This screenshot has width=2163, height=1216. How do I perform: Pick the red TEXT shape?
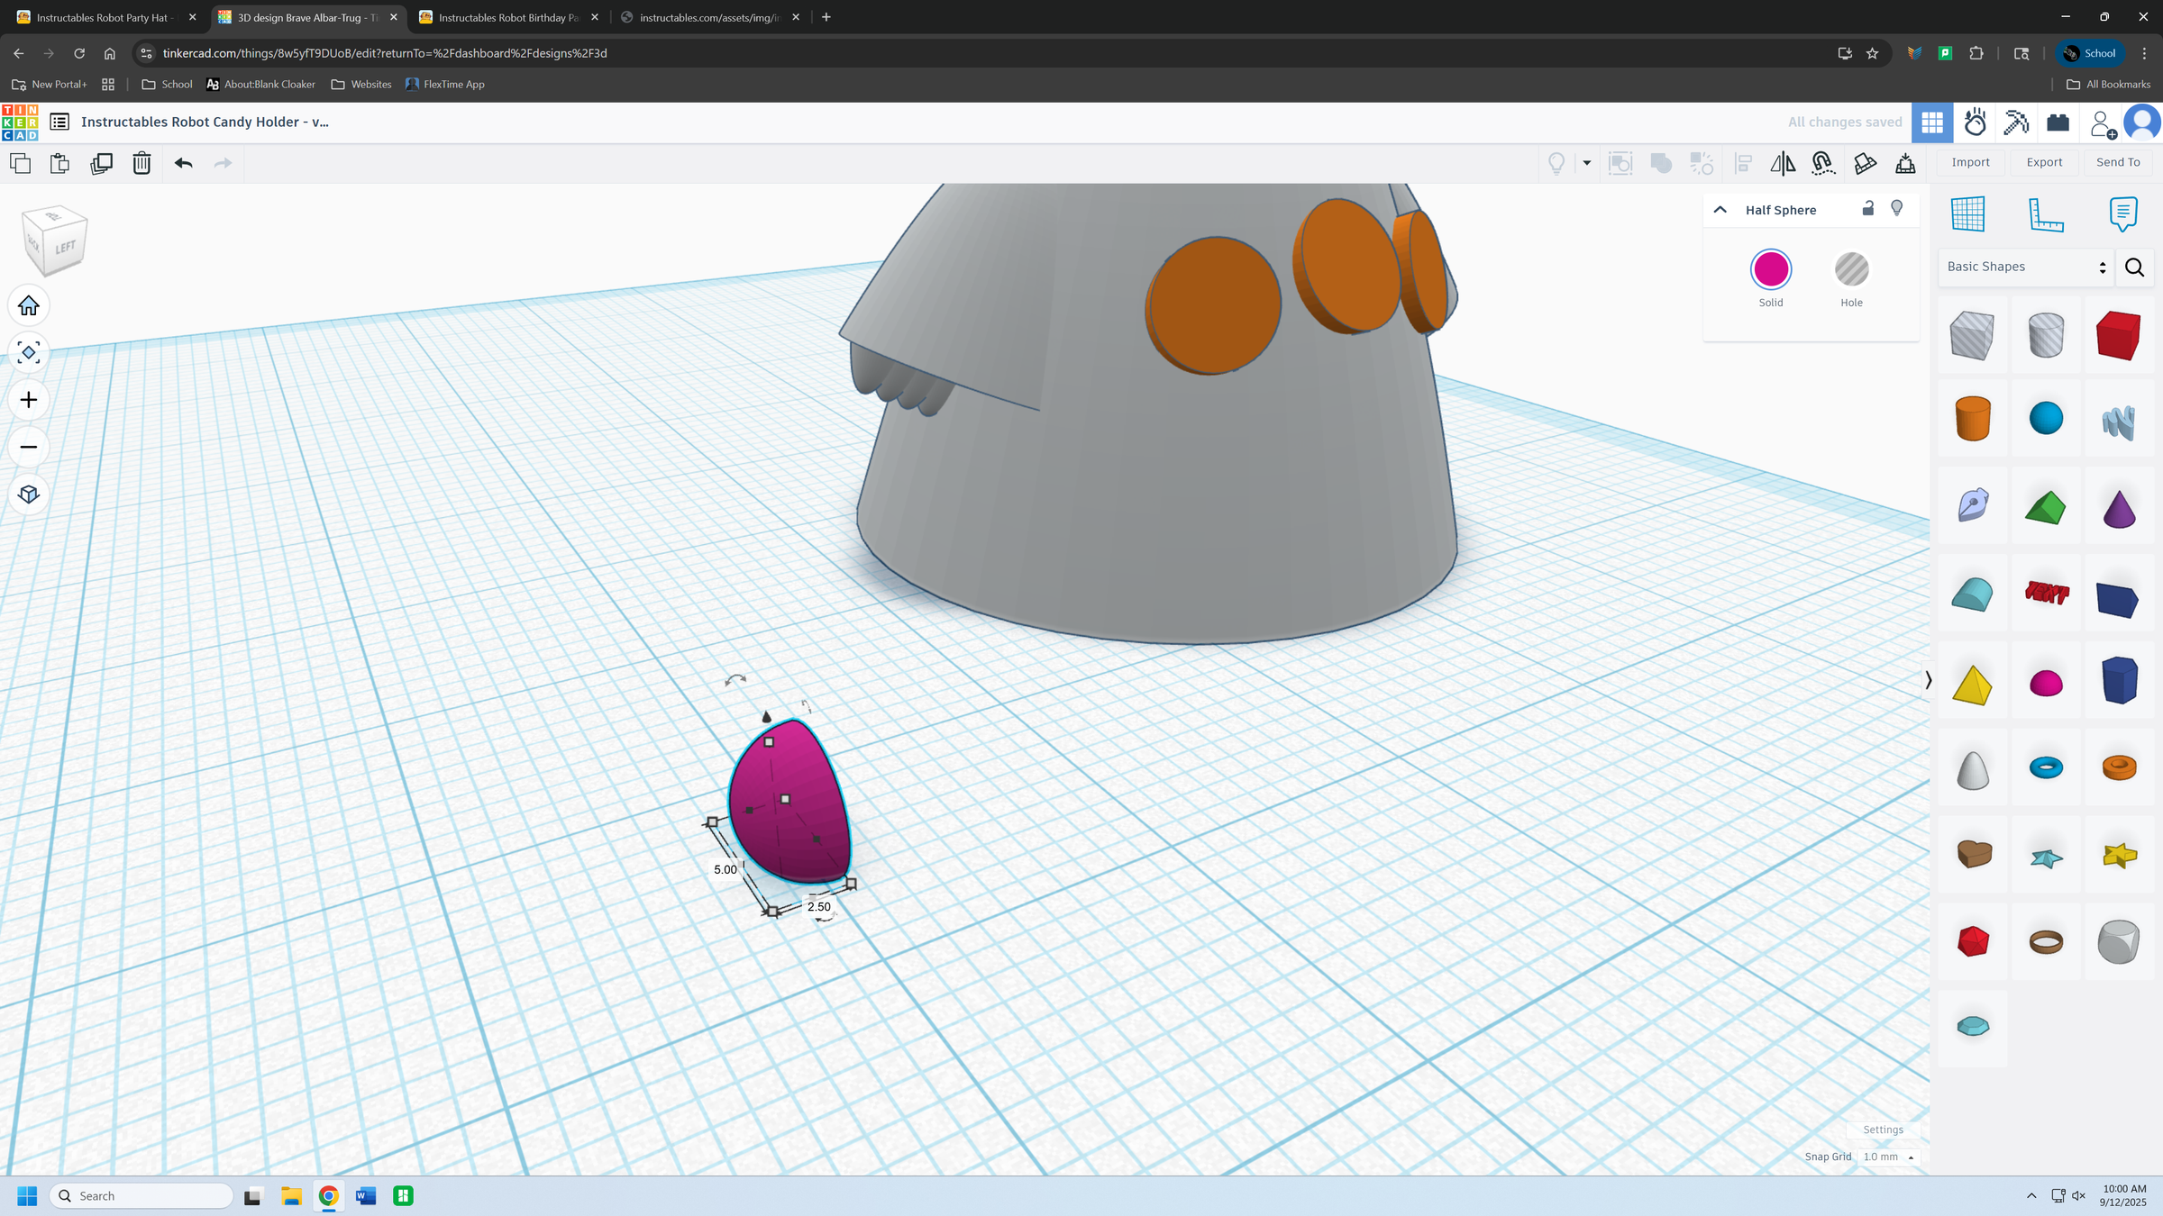tap(2046, 593)
